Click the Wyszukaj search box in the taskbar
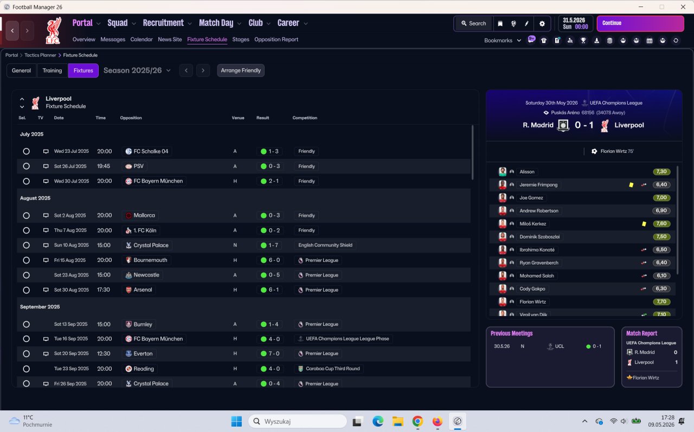Image resolution: width=694 pixels, height=432 pixels. pos(298,421)
